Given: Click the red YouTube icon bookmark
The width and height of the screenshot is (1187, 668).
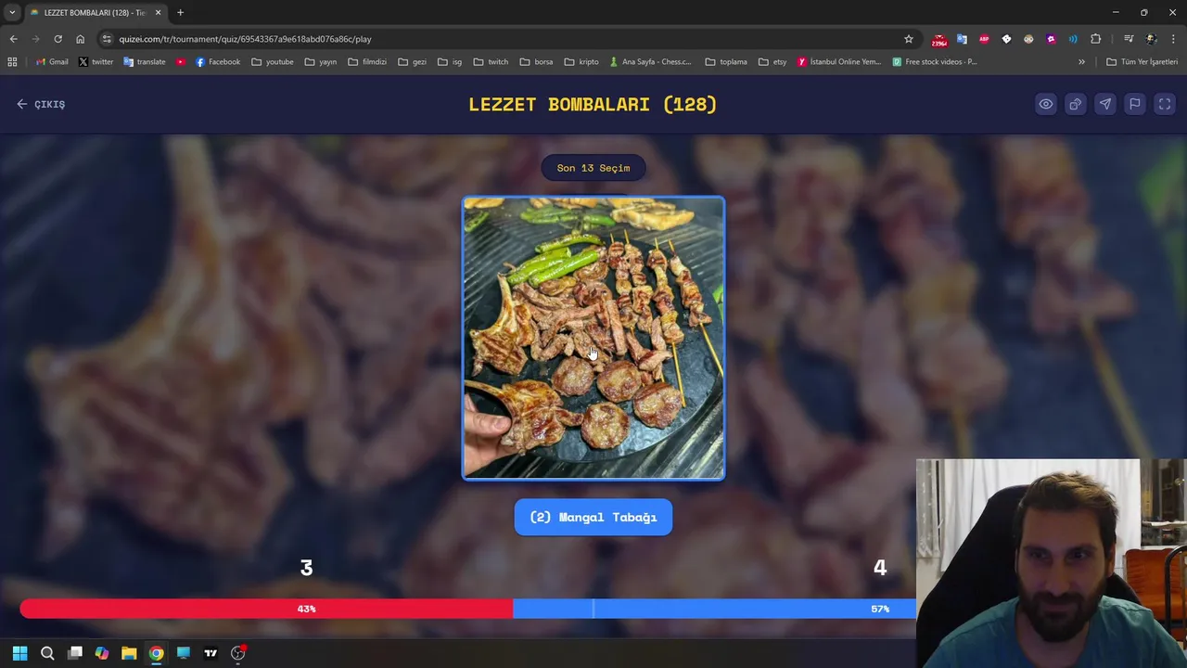Looking at the screenshot, I should [x=180, y=62].
